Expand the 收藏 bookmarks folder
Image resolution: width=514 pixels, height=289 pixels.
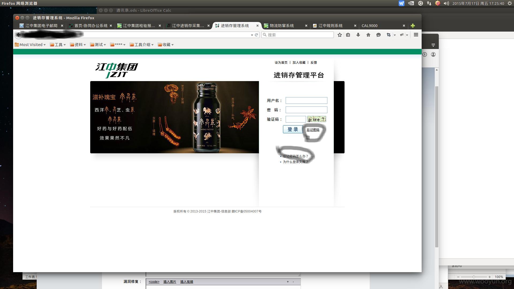click(166, 45)
